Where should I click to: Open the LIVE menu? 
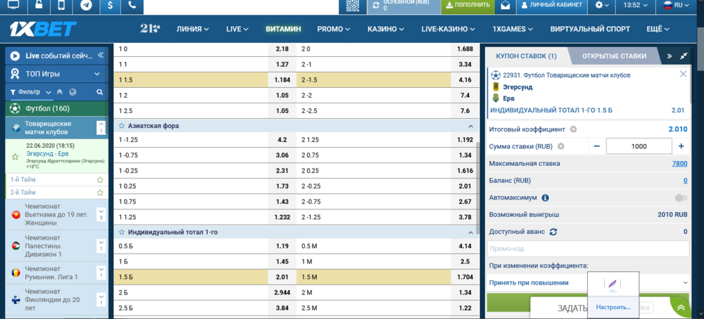pos(237,29)
